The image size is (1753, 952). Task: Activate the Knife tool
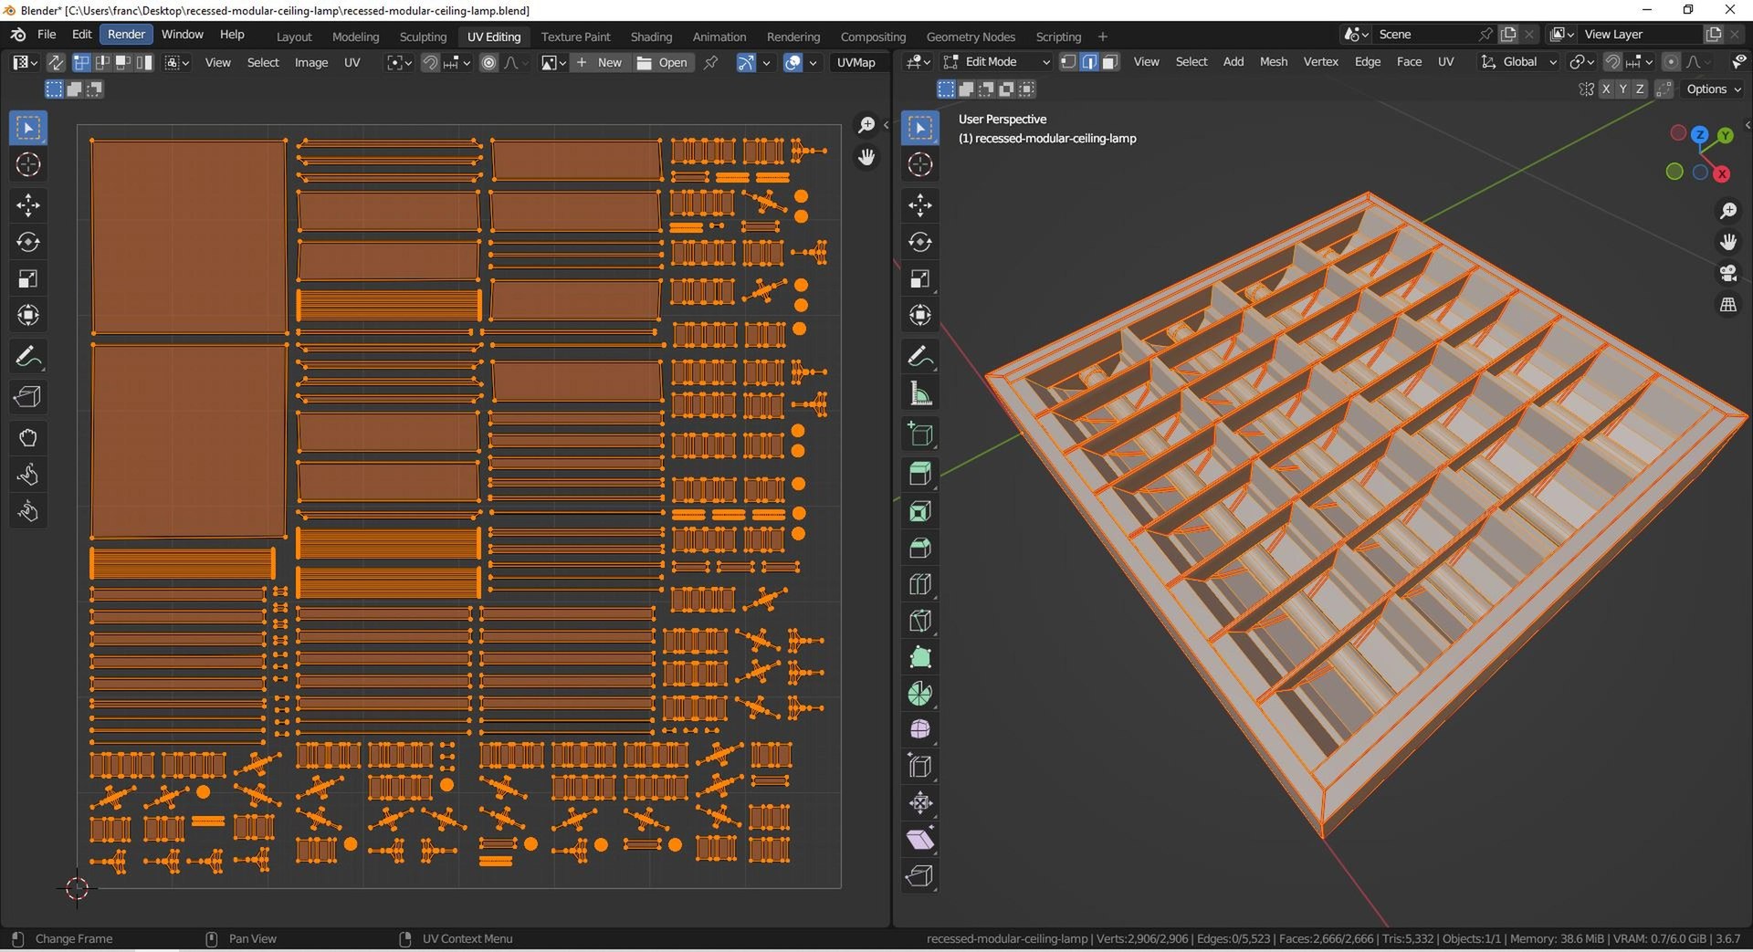point(919,622)
